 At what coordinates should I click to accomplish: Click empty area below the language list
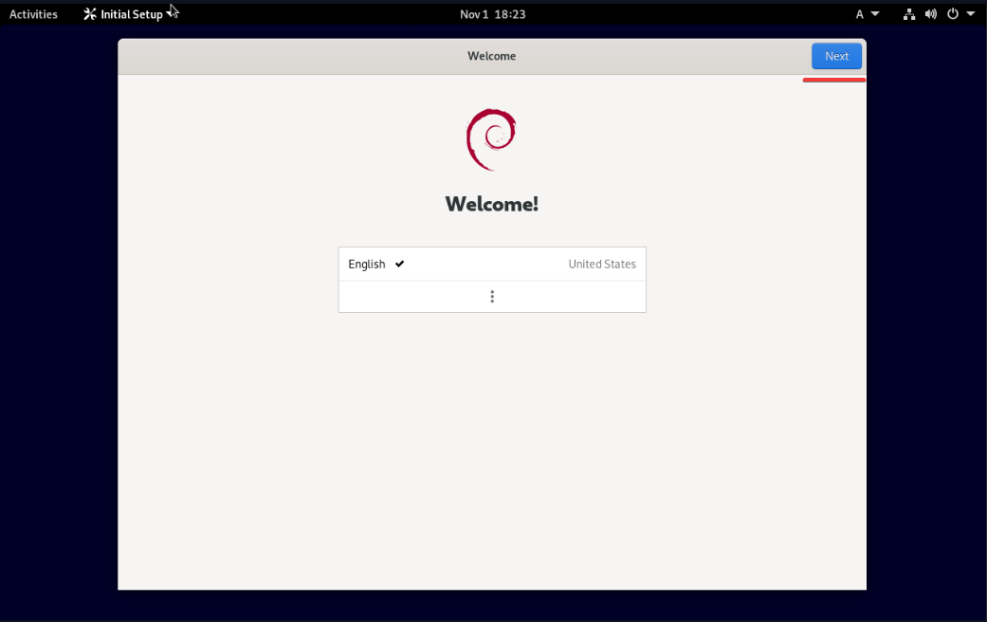click(x=491, y=446)
